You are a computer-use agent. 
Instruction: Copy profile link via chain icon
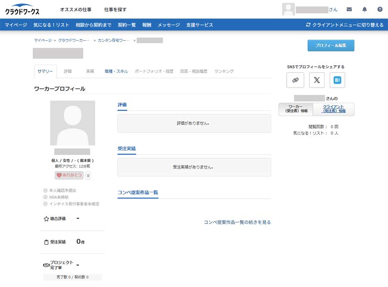click(295, 80)
